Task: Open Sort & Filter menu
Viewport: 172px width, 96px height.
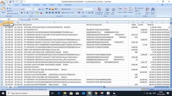Action: click(x=147, y=11)
